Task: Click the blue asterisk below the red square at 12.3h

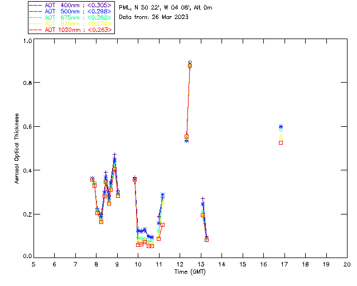Action: 187,141
